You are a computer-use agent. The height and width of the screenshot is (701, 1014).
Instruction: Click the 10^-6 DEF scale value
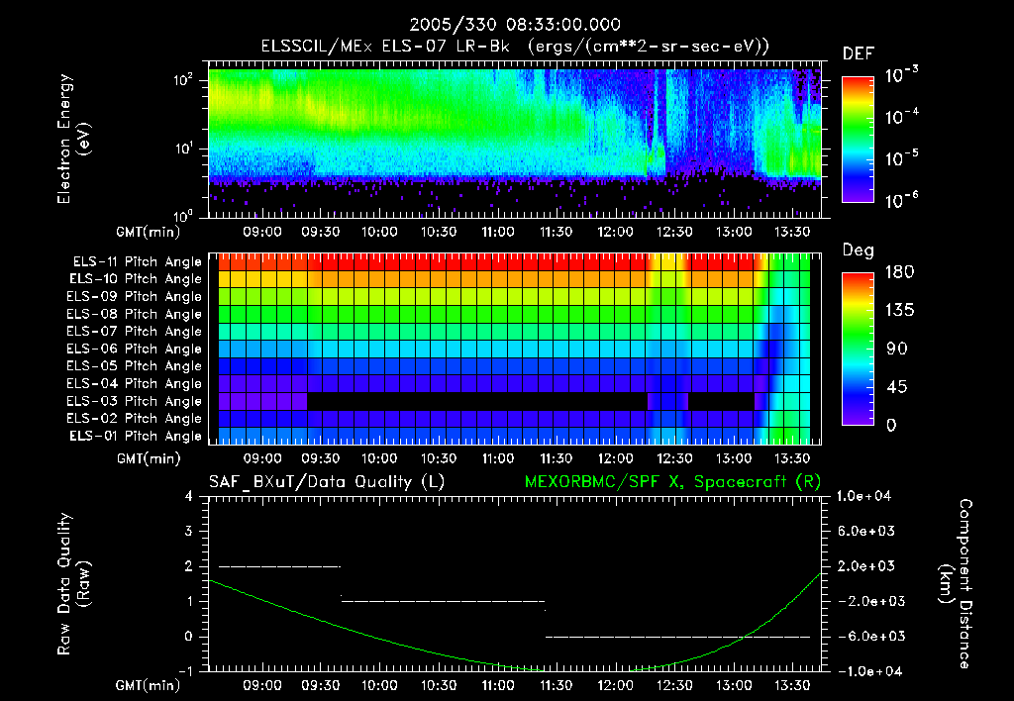(901, 200)
